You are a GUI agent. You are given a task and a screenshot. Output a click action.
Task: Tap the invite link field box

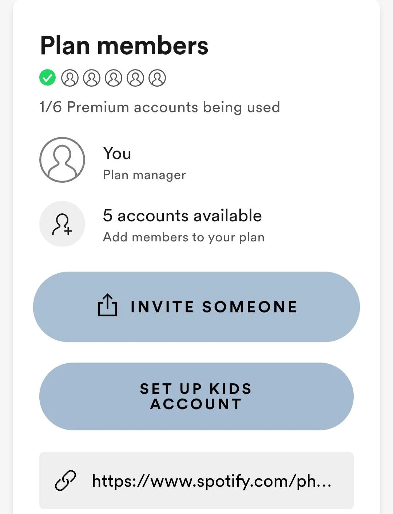coord(196,481)
